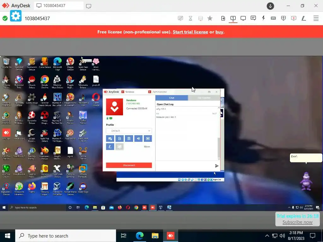323x242 pixels.
Task: Click the star favorites toolbar icon
Action: pos(210,18)
